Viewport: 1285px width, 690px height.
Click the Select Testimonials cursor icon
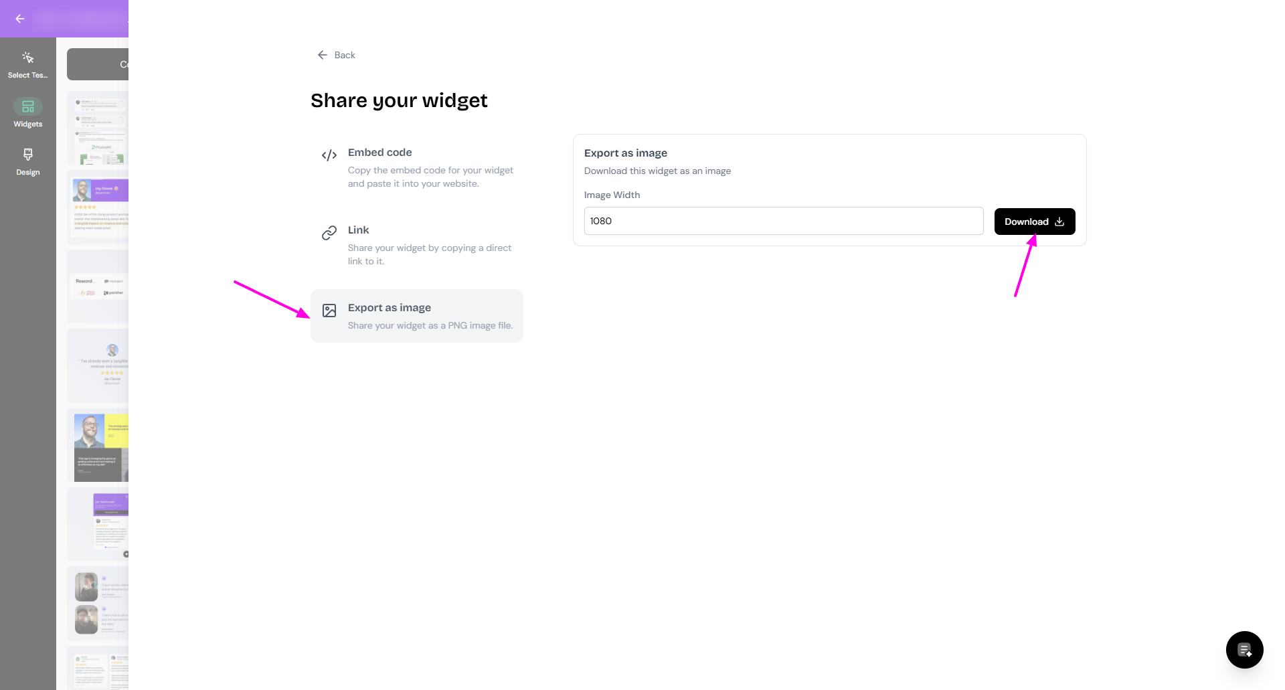[x=27, y=58]
